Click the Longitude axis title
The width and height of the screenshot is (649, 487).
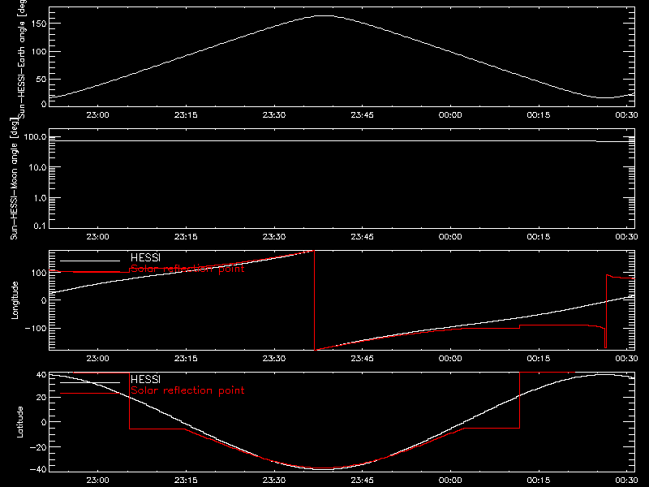pos(15,300)
